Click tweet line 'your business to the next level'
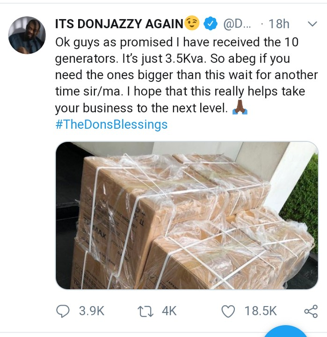This screenshot has height=337, width=327. (141, 109)
